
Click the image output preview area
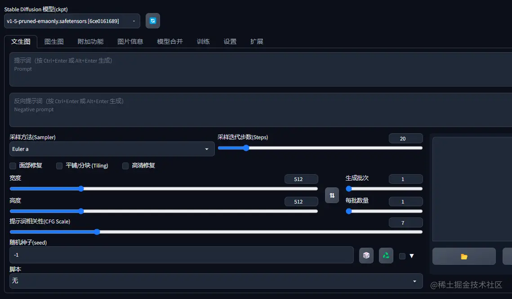tap(472, 189)
